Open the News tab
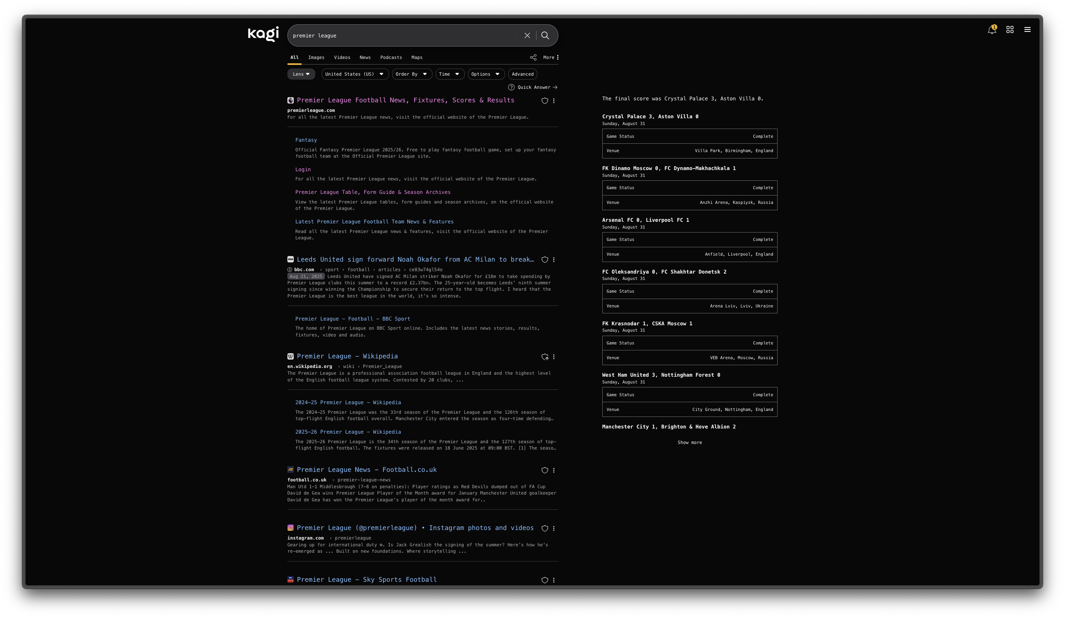Viewport: 1065px width, 618px height. [365, 57]
